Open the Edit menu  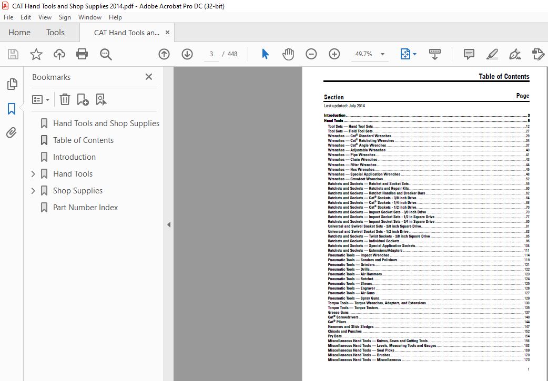tap(26, 17)
